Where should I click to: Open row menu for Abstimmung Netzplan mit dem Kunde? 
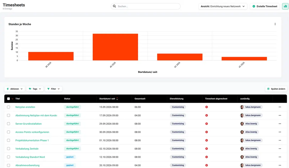tap(280, 115)
